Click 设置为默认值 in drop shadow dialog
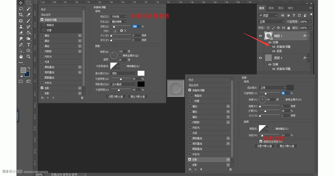 pos(265,146)
